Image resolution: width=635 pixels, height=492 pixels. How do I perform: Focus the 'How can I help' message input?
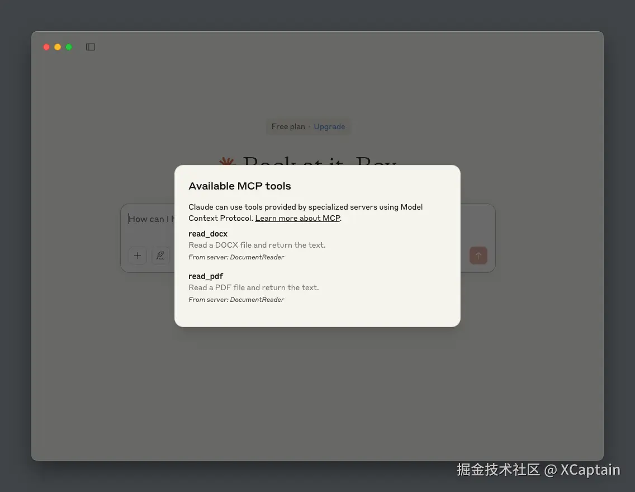[x=151, y=219]
